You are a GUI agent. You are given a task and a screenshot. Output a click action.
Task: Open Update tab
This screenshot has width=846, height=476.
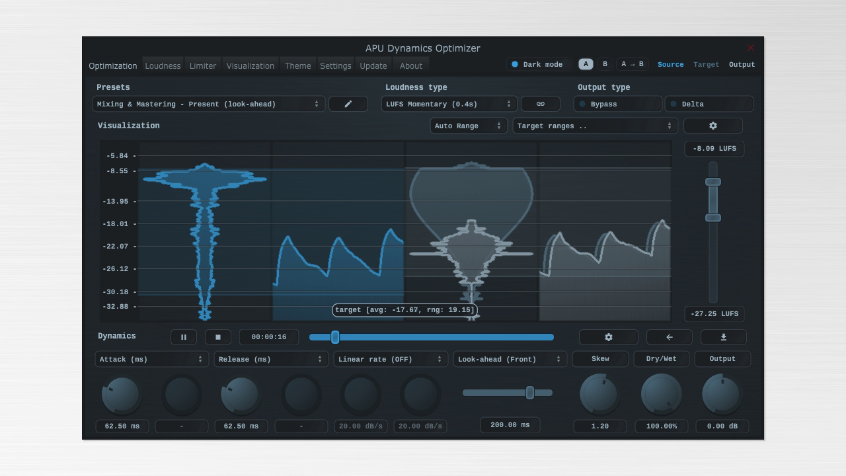pyautogui.click(x=373, y=65)
